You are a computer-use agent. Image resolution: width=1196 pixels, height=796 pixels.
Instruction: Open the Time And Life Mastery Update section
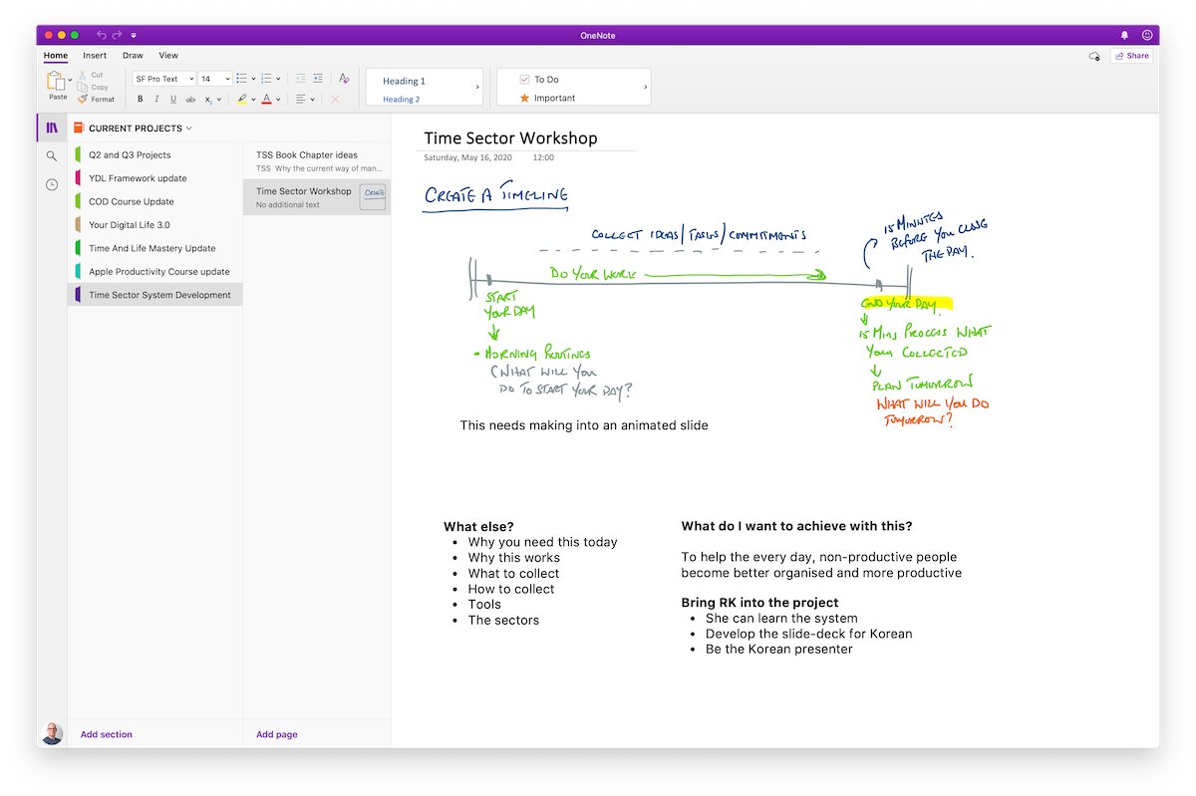[154, 248]
